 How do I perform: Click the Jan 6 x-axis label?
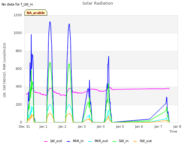(x=139, y=126)
